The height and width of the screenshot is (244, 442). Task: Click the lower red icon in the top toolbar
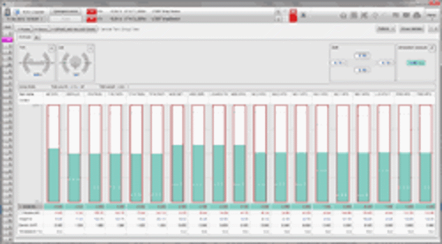91,18
